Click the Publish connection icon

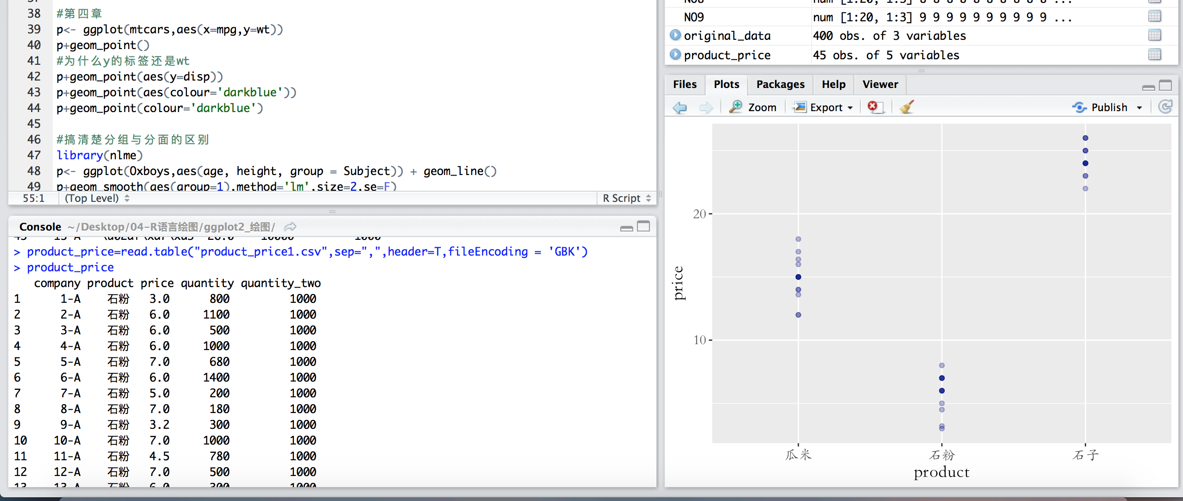tap(1080, 107)
